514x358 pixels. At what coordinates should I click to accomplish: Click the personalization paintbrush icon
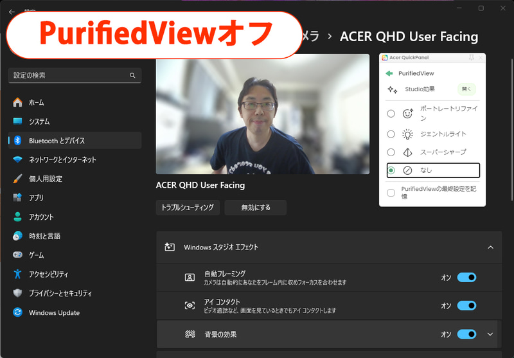click(x=17, y=179)
